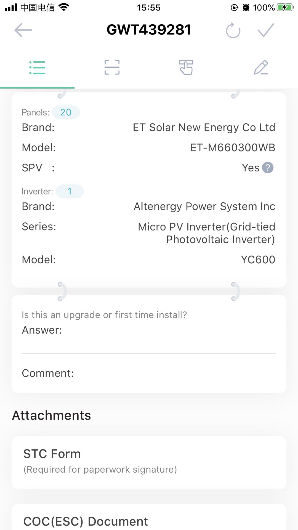Open the touch signature tab icon
Screen dimensions: 298x530
pyautogui.click(x=186, y=67)
